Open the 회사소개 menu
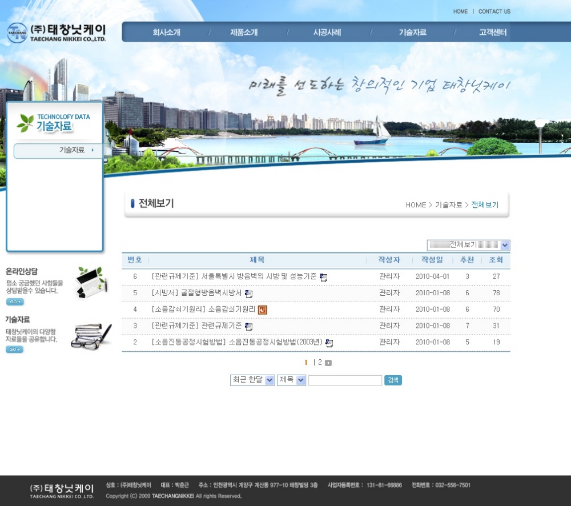This screenshot has width=571, height=506. 166,33
